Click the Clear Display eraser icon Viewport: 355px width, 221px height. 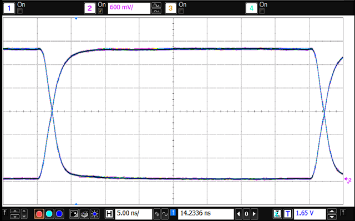point(84,214)
